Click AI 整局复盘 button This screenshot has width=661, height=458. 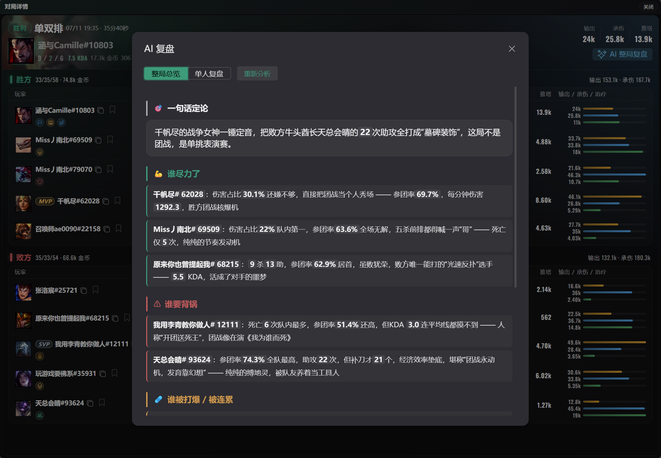pos(622,54)
